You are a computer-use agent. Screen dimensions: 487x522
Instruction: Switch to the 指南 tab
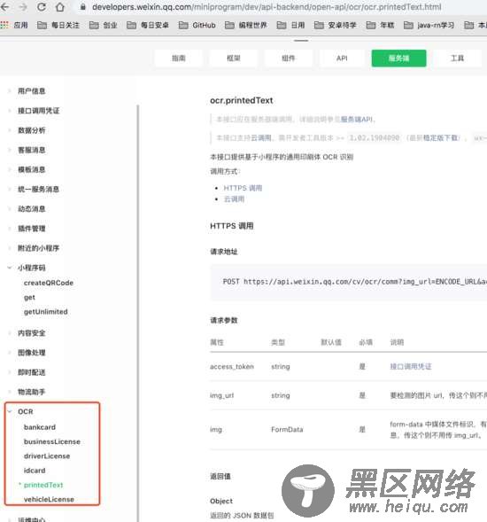pyautogui.click(x=179, y=58)
